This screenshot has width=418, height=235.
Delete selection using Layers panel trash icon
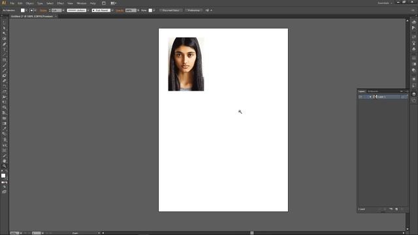pos(402,209)
